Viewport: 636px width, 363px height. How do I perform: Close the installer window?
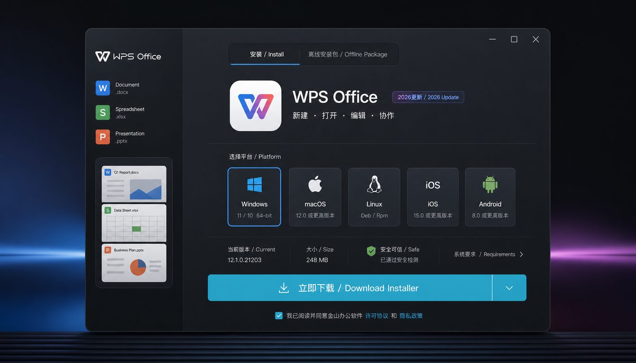[x=536, y=39]
